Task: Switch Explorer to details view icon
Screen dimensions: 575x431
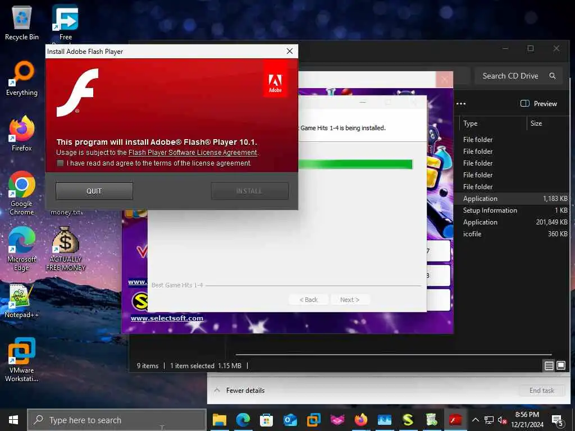Action: click(549, 365)
